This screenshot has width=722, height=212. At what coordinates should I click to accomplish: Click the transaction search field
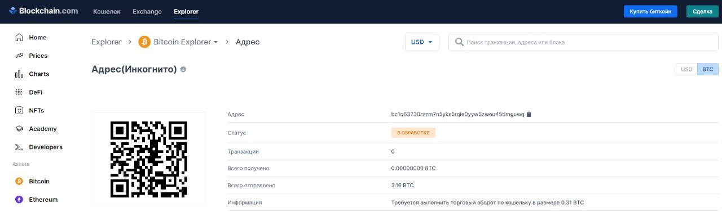coord(583,42)
